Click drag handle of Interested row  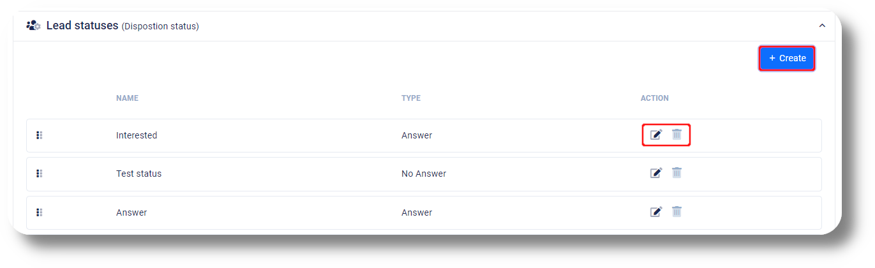(x=40, y=135)
